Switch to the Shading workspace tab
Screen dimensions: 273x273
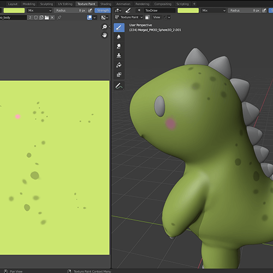click(x=105, y=4)
